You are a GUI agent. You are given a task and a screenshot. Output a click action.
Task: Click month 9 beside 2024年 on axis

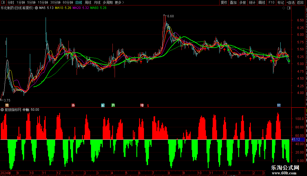[x=18, y=173]
